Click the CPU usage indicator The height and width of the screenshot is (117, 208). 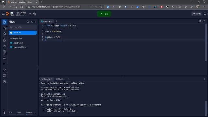pos(12,113)
